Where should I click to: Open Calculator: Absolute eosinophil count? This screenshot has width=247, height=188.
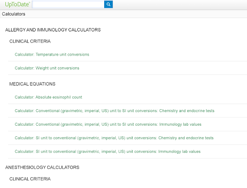pos(48,97)
